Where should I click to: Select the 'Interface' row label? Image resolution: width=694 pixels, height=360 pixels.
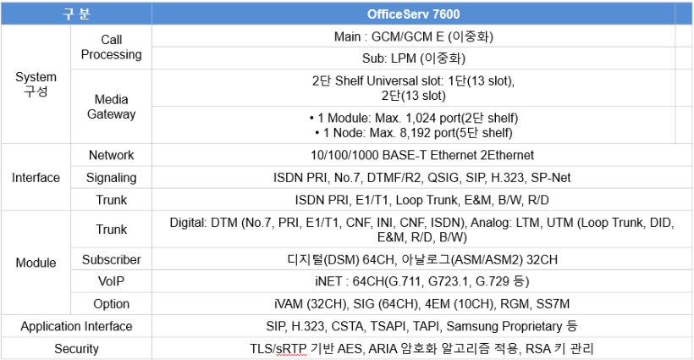[x=36, y=177]
